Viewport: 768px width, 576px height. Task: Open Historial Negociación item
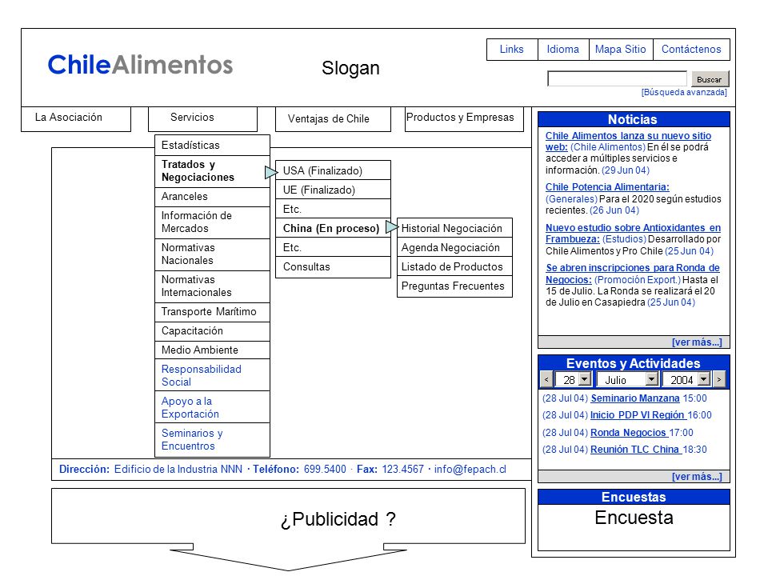(x=454, y=228)
